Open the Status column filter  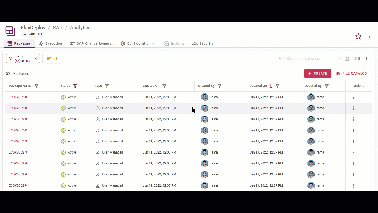[75, 86]
